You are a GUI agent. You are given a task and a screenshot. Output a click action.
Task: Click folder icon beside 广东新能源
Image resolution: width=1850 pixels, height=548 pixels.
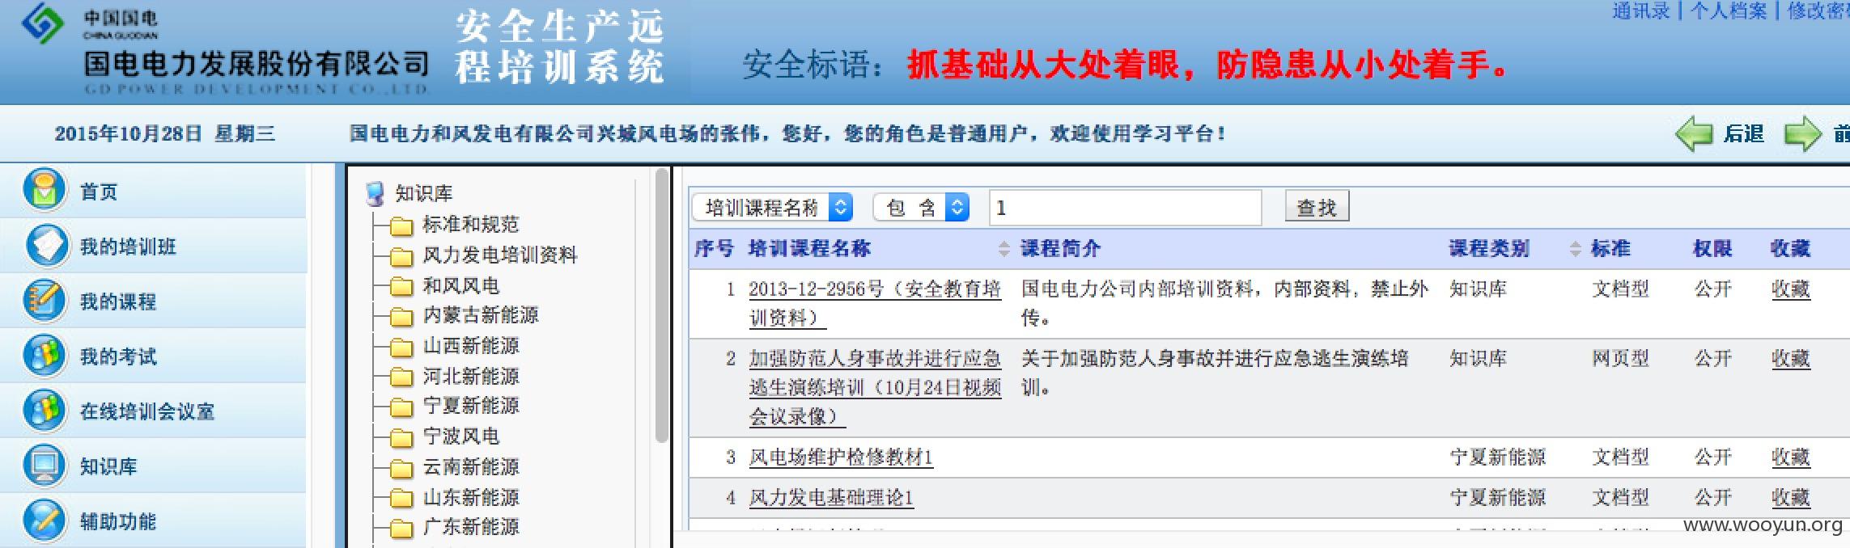point(401,528)
